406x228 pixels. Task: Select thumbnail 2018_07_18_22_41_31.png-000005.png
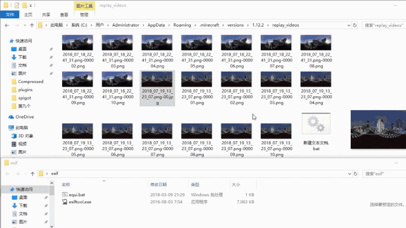point(197,42)
